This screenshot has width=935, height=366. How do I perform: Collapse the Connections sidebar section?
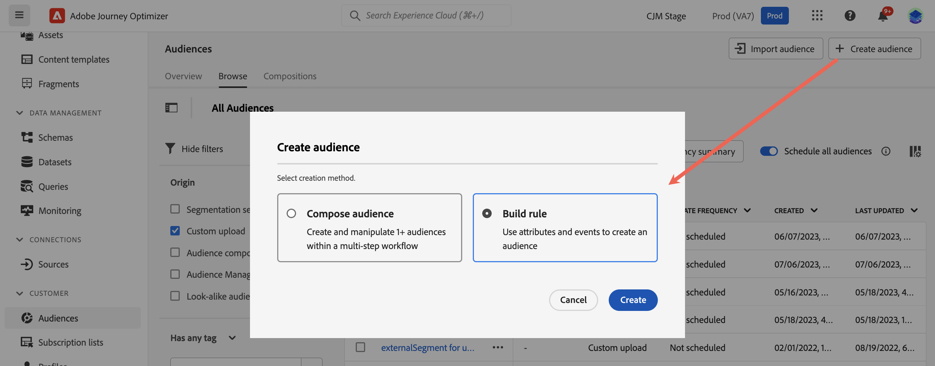coord(20,240)
